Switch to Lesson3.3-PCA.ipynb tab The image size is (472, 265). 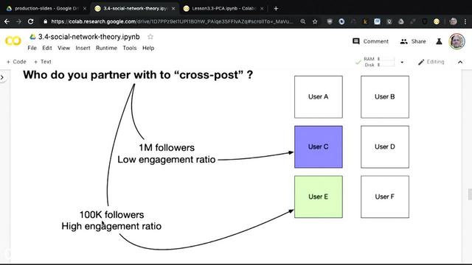tap(223, 8)
